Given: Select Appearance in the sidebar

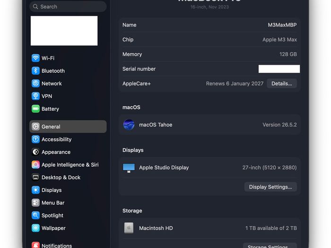Looking at the screenshot, I should [x=68, y=152].
